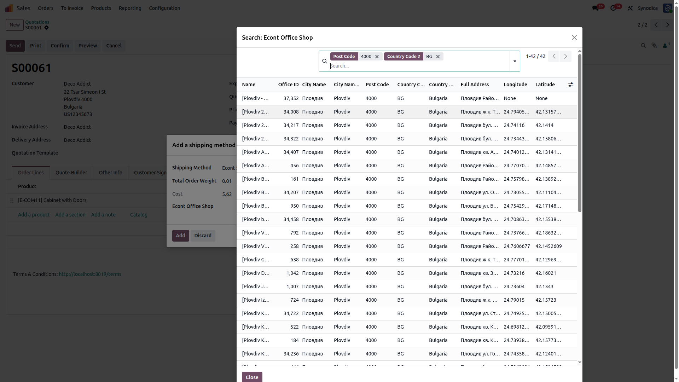This screenshot has height=382, width=679.
Task: Open the messages conversation icon
Action: coord(595,8)
